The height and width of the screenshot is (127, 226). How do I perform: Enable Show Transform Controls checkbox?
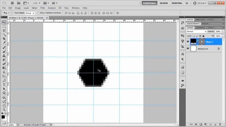point(38,13)
